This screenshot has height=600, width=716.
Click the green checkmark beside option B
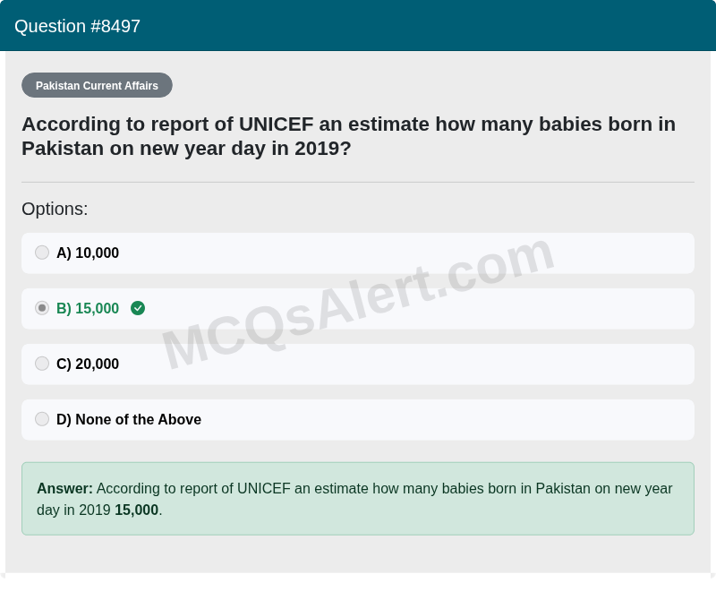click(138, 308)
